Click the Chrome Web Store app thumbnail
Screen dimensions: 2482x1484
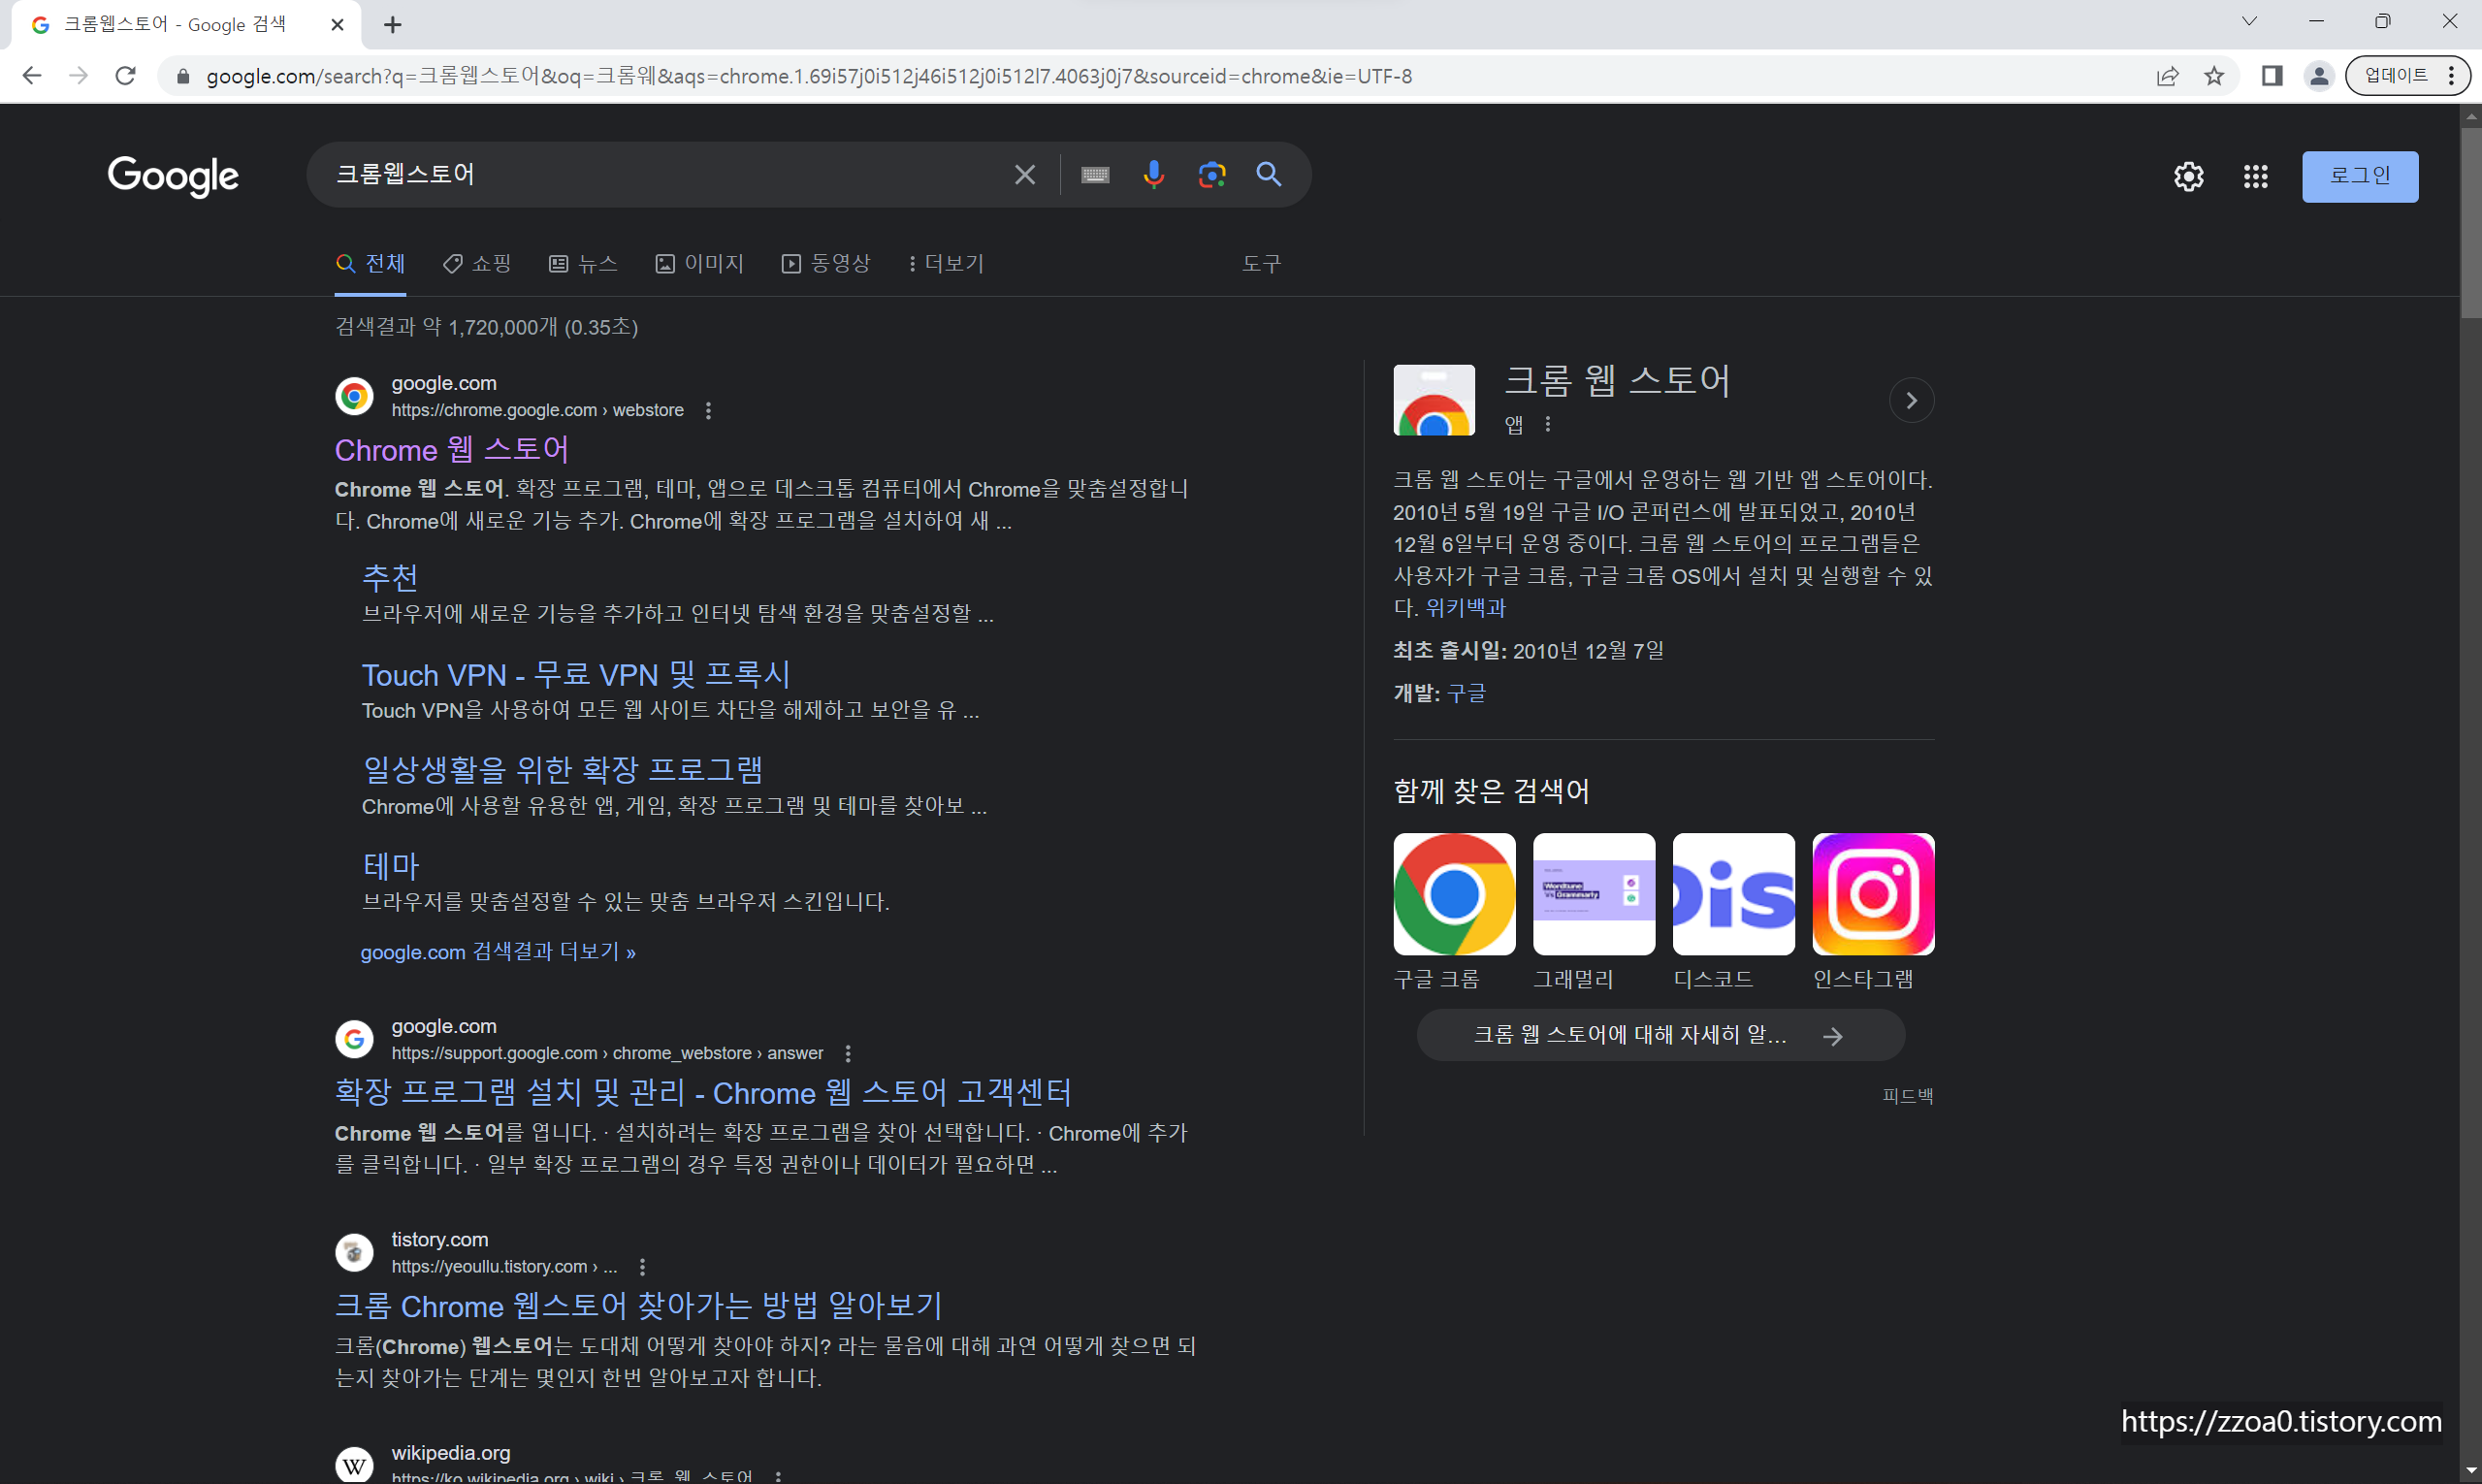tap(1434, 400)
